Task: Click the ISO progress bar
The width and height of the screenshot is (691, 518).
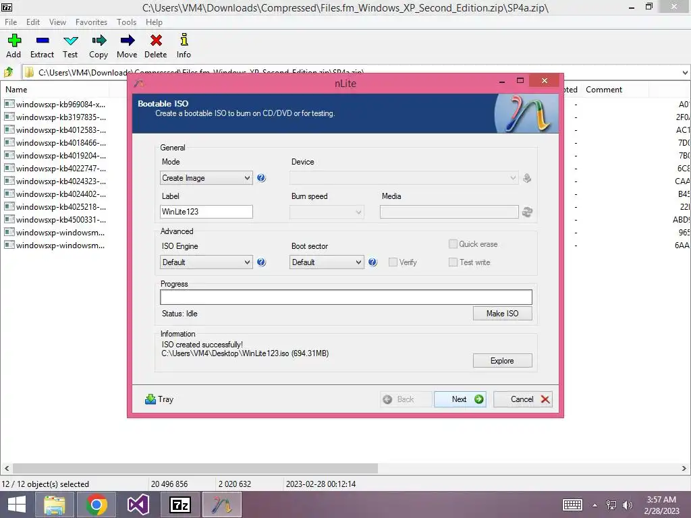Action: pyautogui.click(x=346, y=297)
